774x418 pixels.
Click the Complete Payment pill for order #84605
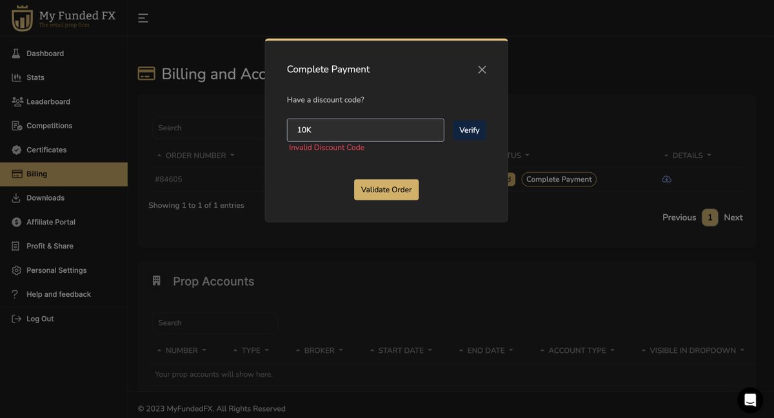click(x=559, y=179)
